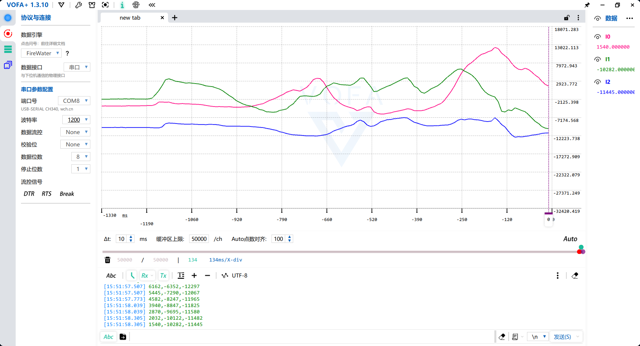This screenshot has height=346, width=640.
Task: Click the screenshot capture icon
Action: pos(105,5)
